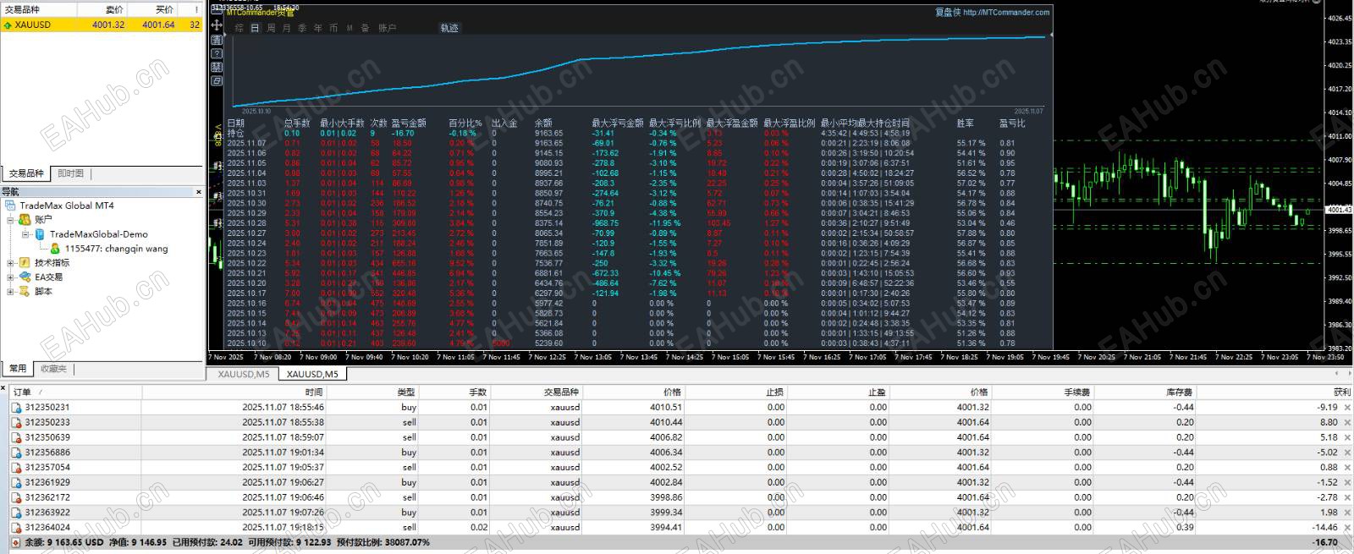
Task: Select the 账户 tab in MTCommander
Action: pos(388,28)
